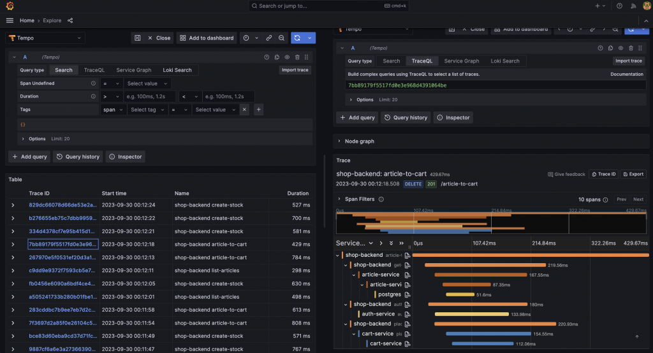Add a new tag filter with plus button

click(259, 110)
